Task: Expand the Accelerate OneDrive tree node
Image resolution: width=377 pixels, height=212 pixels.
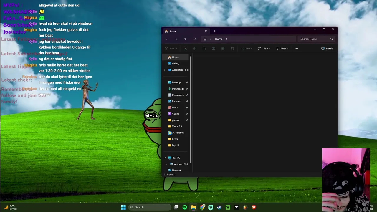Action: point(165,70)
